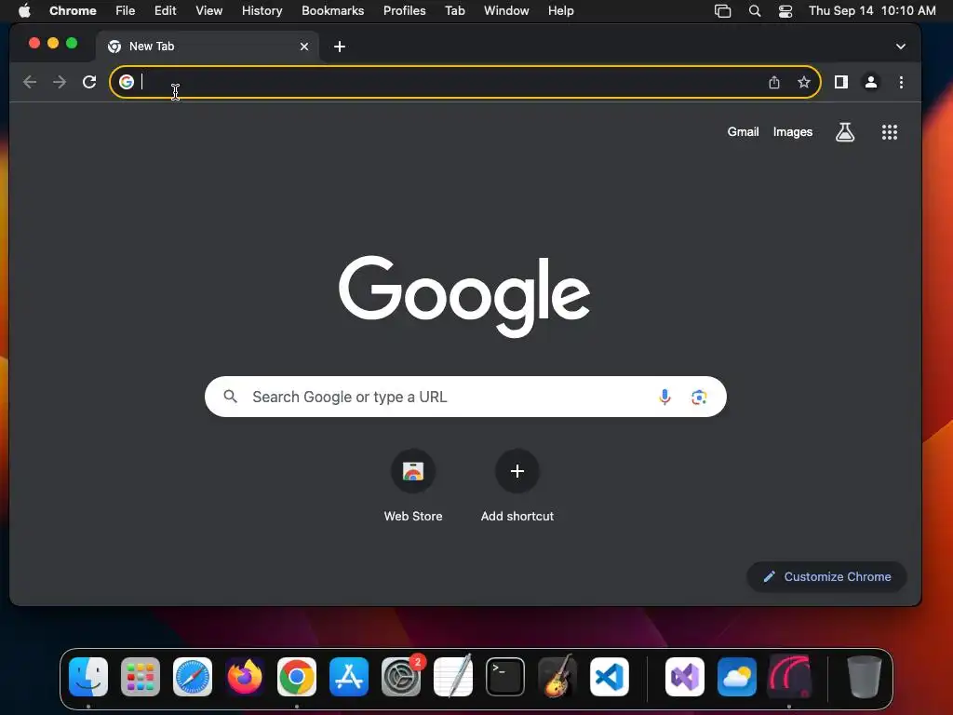Click the Google logo
953x715 pixels.
(x=464, y=296)
